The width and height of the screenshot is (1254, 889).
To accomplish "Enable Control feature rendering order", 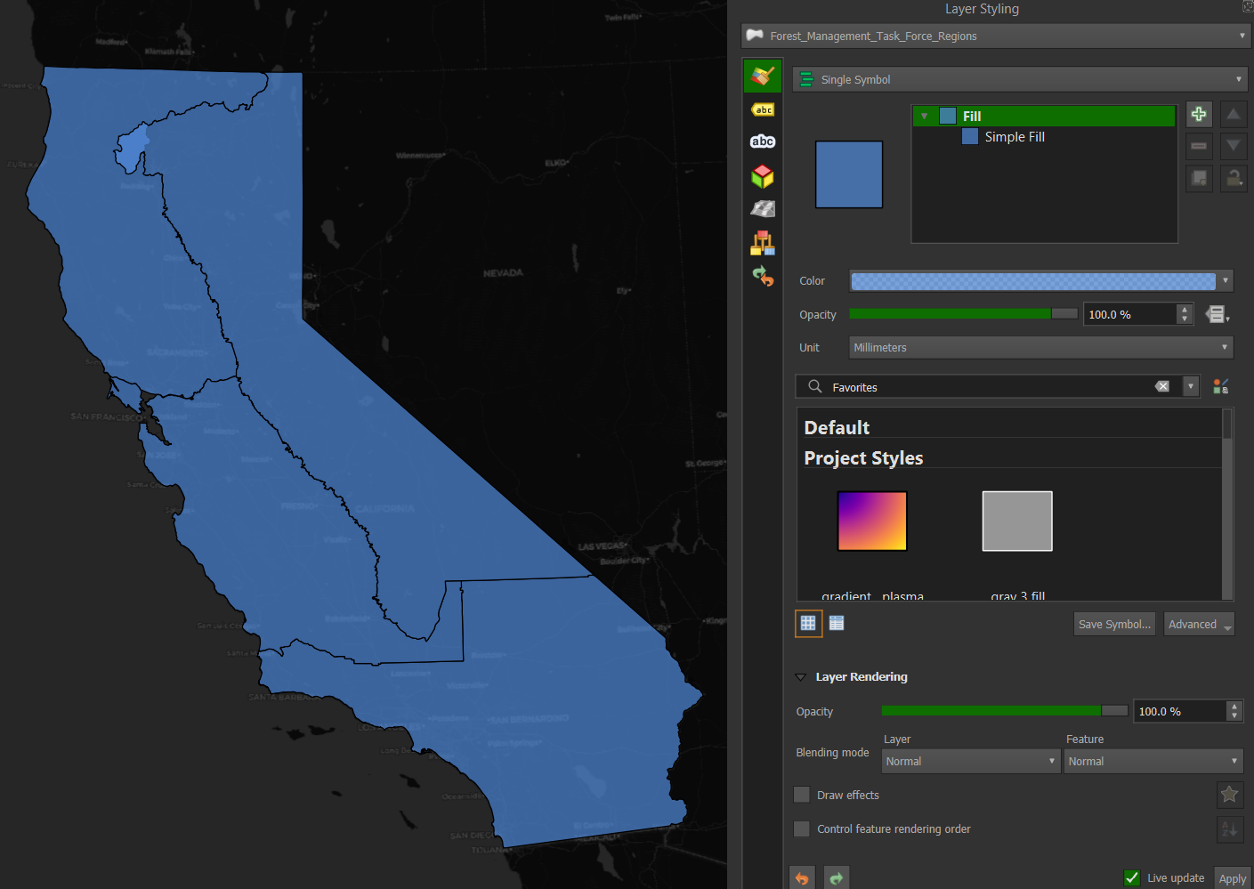I will [x=801, y=828].
